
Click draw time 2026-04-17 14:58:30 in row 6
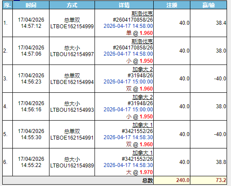coord(128,165)
